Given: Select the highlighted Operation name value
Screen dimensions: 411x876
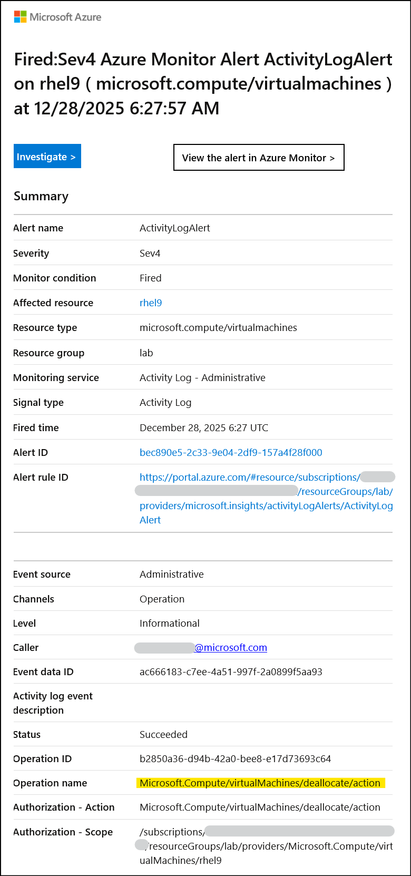Looking at the screenshot, I should click(x=260, y=783).
